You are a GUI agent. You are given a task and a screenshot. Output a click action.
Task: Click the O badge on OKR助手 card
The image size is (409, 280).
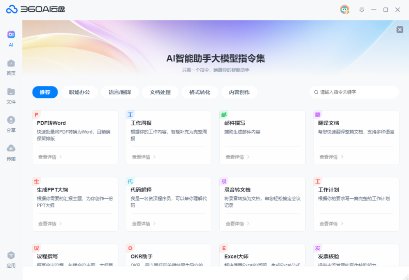(130, 248)
